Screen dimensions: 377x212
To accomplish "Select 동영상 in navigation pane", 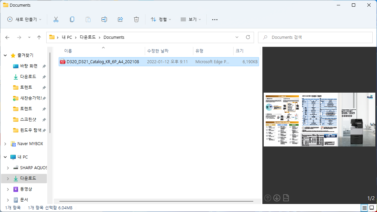I will (x=26, y=189).
